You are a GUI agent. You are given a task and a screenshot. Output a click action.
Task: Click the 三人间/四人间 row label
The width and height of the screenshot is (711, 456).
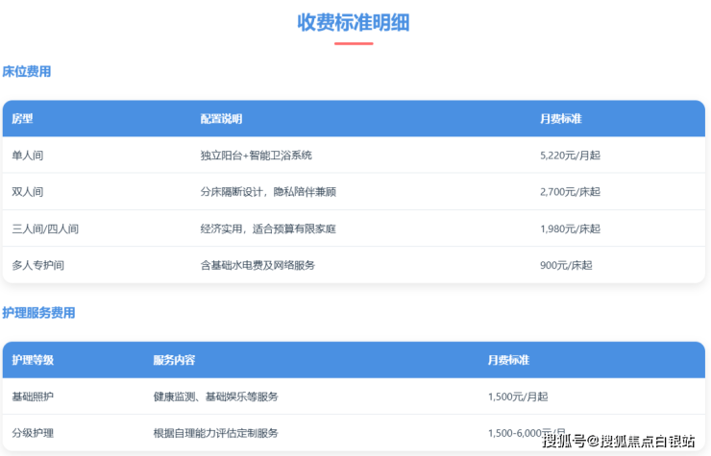pyautogui.click(x=45, y=228)
